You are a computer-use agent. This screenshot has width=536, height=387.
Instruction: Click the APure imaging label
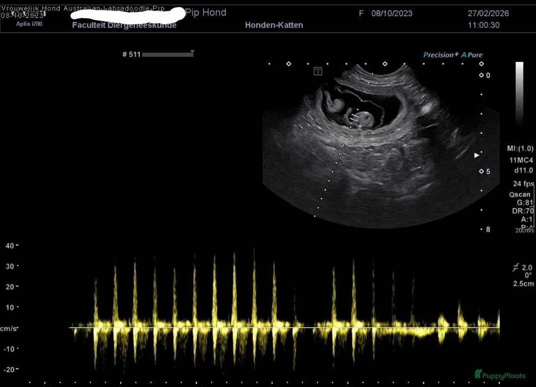click(x=472, y=55)
